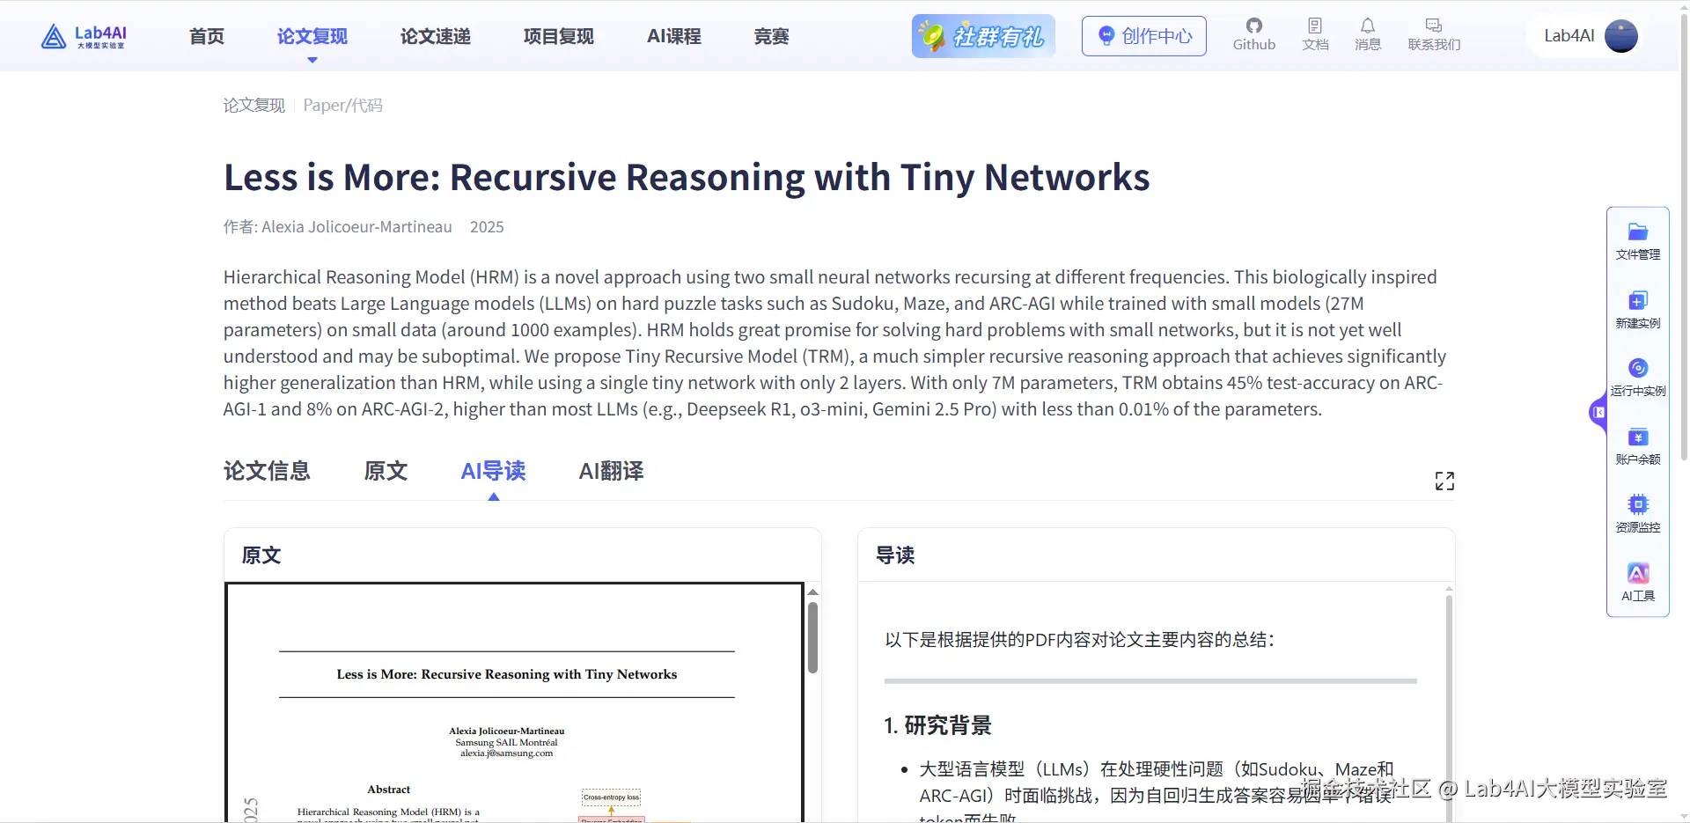Click the page's main vertical scrollbar
This screenshot has width=1690, height=823.
click(x=1684, y=238)
